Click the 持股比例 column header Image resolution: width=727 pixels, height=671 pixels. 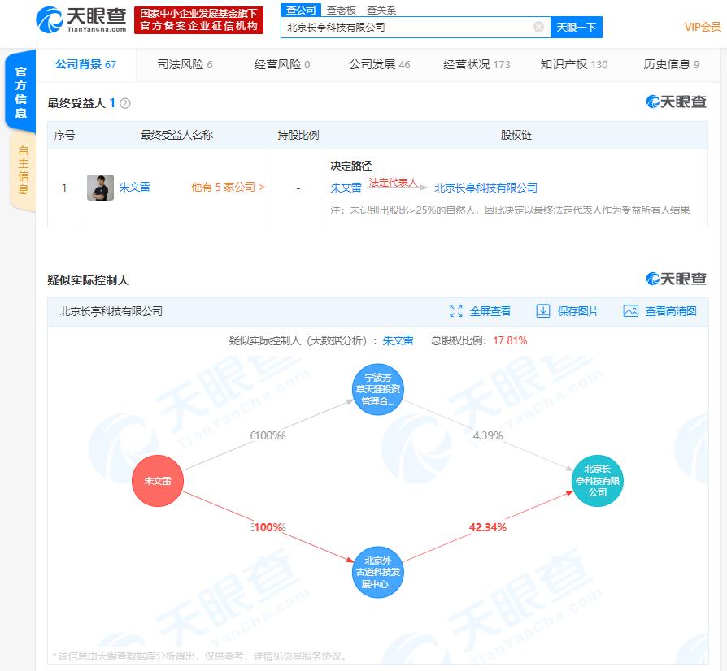click(x=298, y=135)
